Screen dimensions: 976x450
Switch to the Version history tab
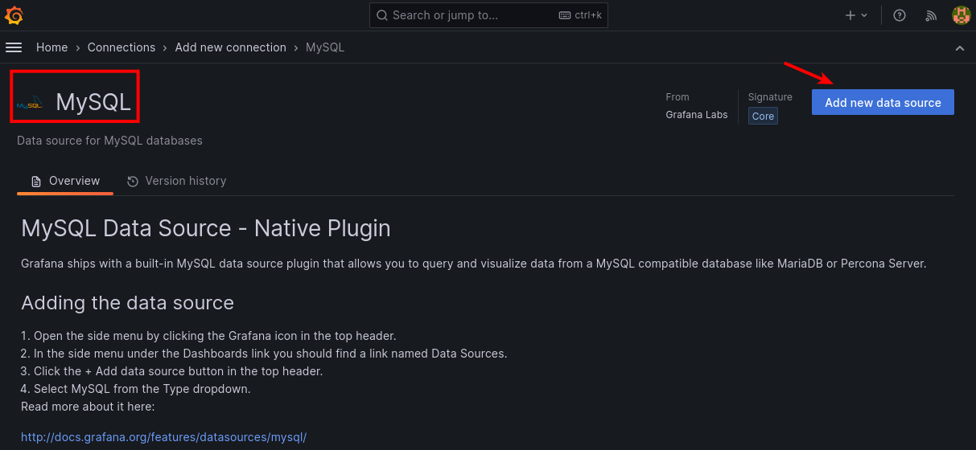176,181
